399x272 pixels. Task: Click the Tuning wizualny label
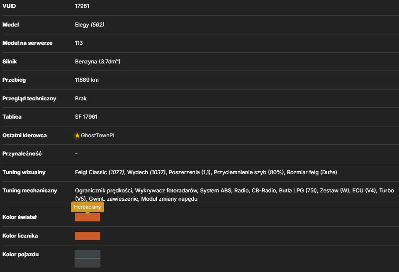[x=24, y=172]
